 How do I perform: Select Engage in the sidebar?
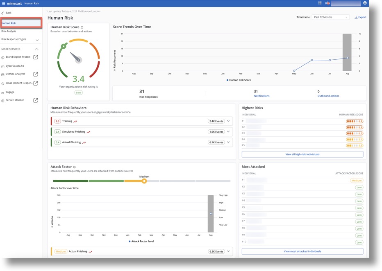click(10, 92)
